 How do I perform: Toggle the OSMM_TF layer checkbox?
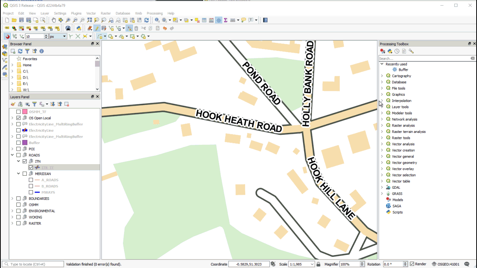[18, 112]
